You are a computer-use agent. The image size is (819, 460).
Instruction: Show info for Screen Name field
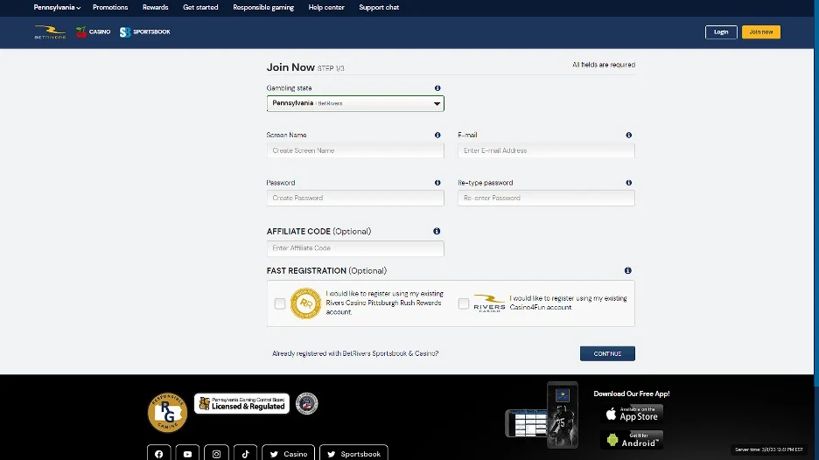[437, 136]
